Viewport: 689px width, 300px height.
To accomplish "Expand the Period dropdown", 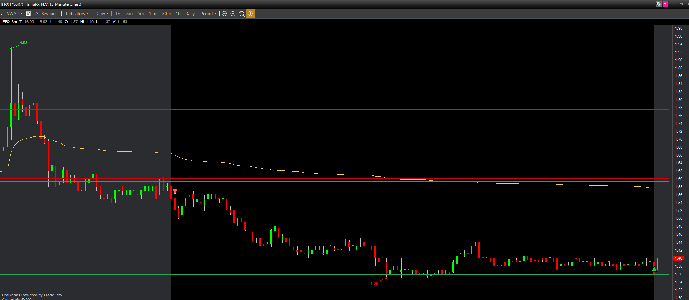I will point(208,14).
